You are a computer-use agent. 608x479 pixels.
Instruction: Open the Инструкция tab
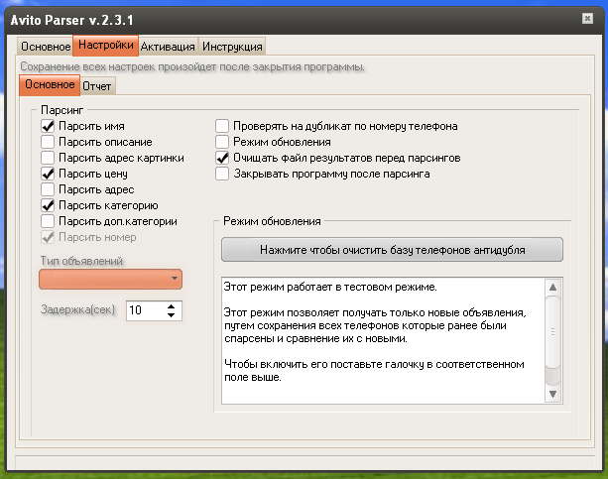231,47
